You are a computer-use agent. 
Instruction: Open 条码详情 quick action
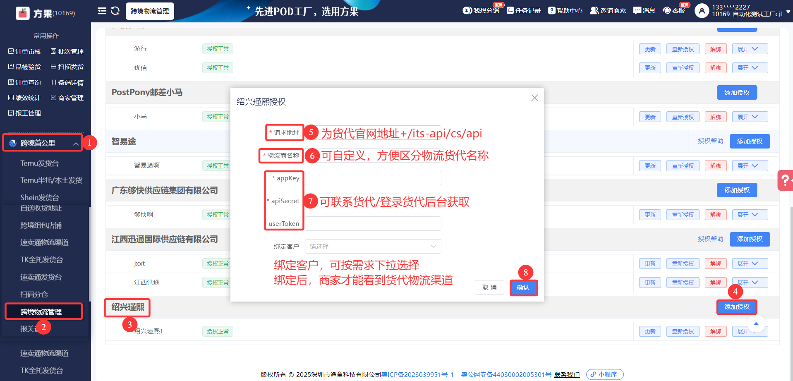tap(67, 82)
